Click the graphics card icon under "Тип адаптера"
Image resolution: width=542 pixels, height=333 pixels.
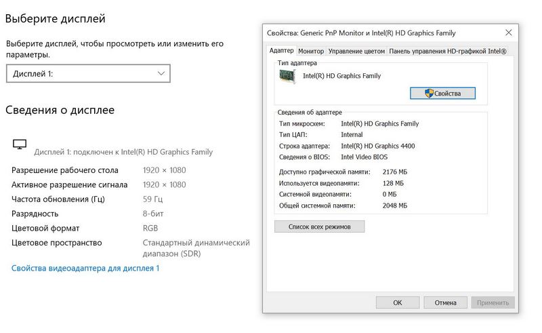point(288,77)
